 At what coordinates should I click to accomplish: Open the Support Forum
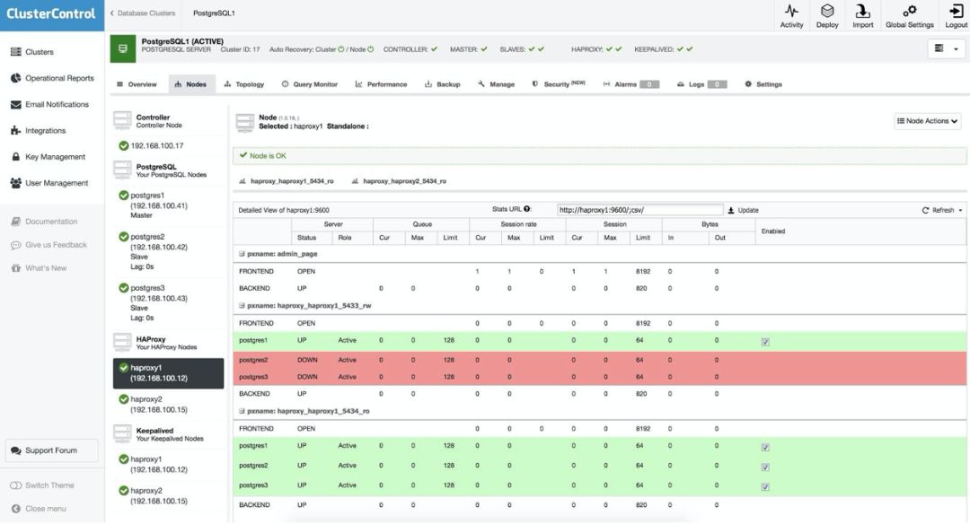pyautogui.click(x=51, y=450)
